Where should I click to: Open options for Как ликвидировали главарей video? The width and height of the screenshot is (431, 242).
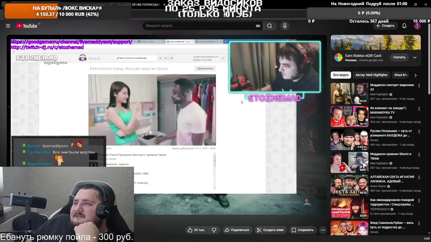tap(419, 201)
